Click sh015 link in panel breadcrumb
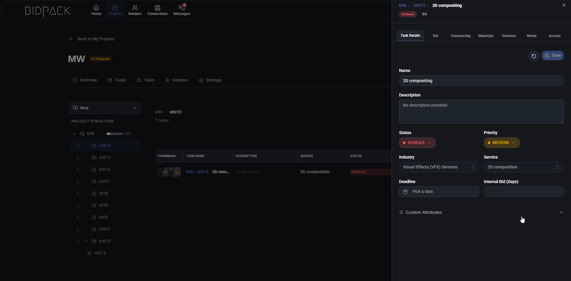 click(419, 5)
